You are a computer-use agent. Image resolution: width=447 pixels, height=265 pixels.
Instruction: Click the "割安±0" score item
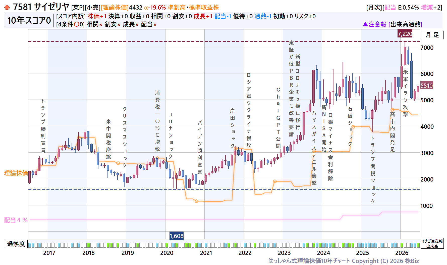(182, 16)
